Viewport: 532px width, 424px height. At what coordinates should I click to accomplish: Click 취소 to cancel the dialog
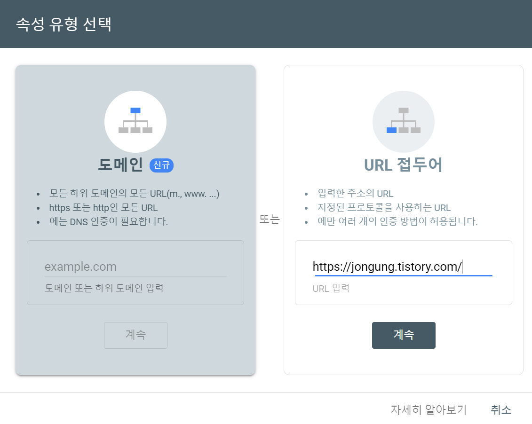tap(501, 409)
